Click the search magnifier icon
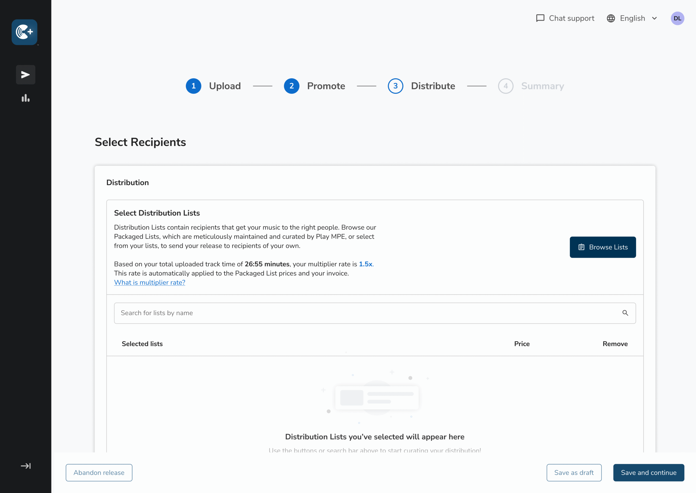Screen dimensions: 696x493 coord(625,313)
